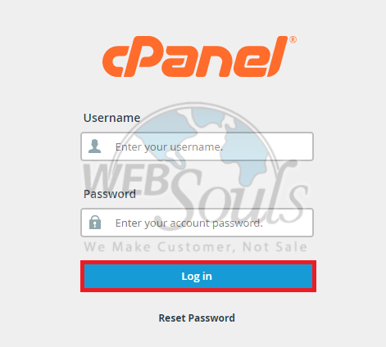Screen dimensions: 386x347
Task: Click the orange cPanel logo
Action: pos(199,56)
